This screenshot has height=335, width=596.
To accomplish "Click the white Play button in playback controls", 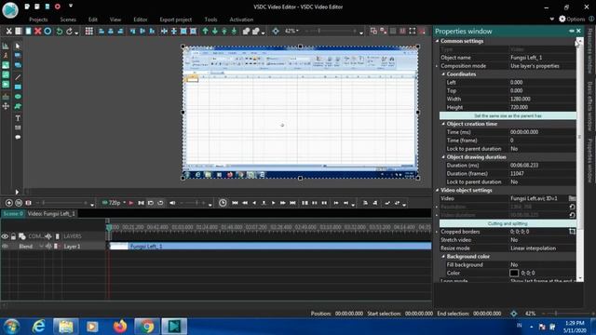I will pos(273,203).
